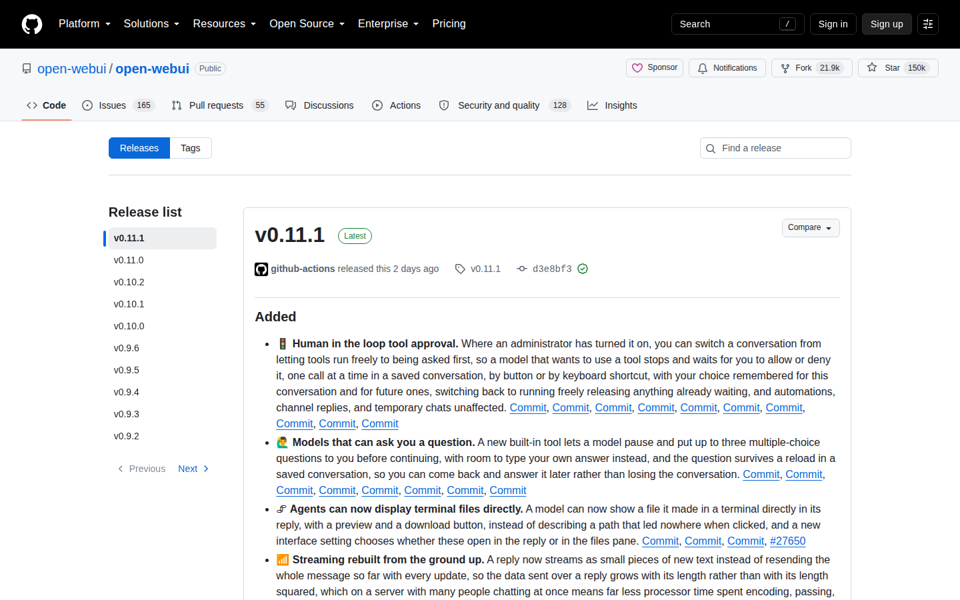Expand the Resources menu
This screenshot has height=600, width=960.
(225, 24)
